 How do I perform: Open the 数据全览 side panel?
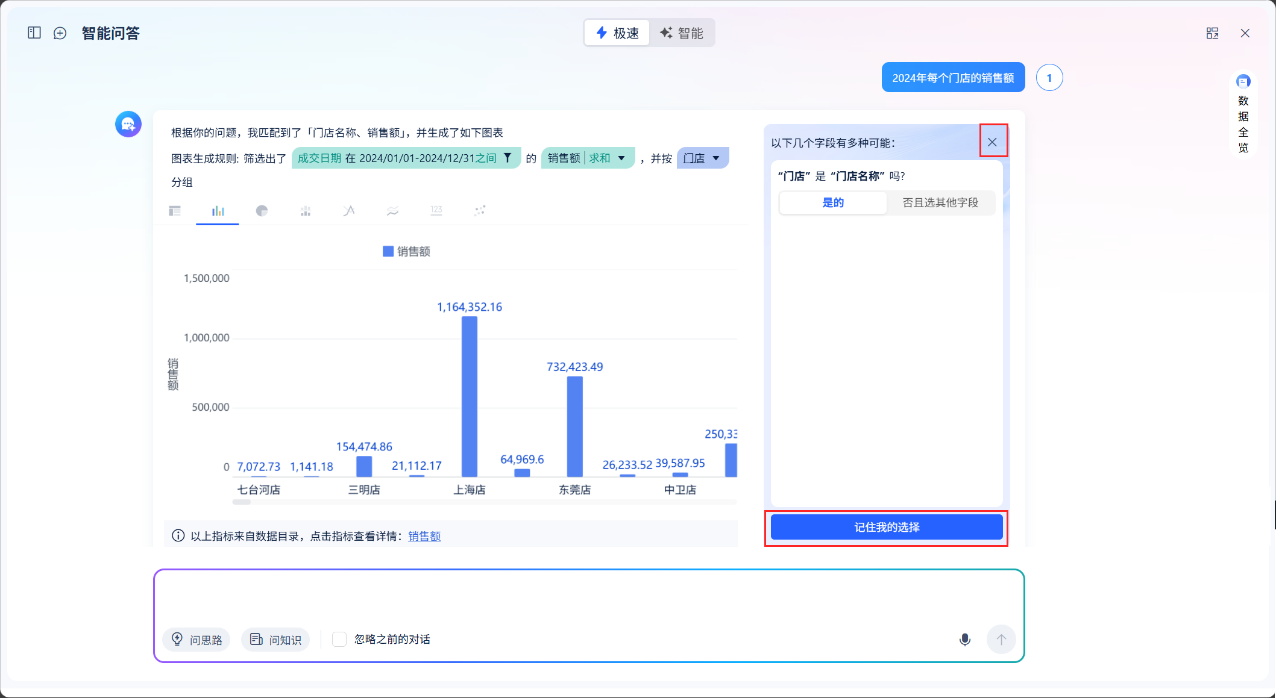(1243, 114)
